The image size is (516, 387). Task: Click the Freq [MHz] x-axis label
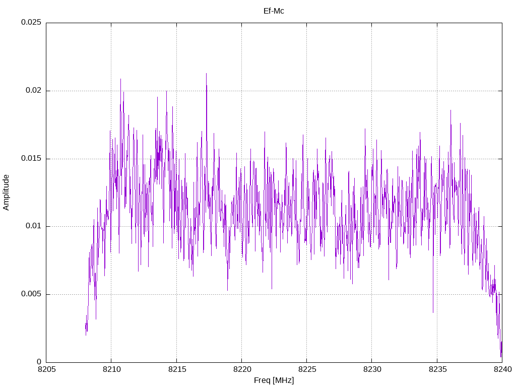click(x=274, y=380)
